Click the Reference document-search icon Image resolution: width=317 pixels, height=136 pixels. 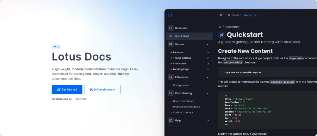pyautogui.click(x=171, y=77)
